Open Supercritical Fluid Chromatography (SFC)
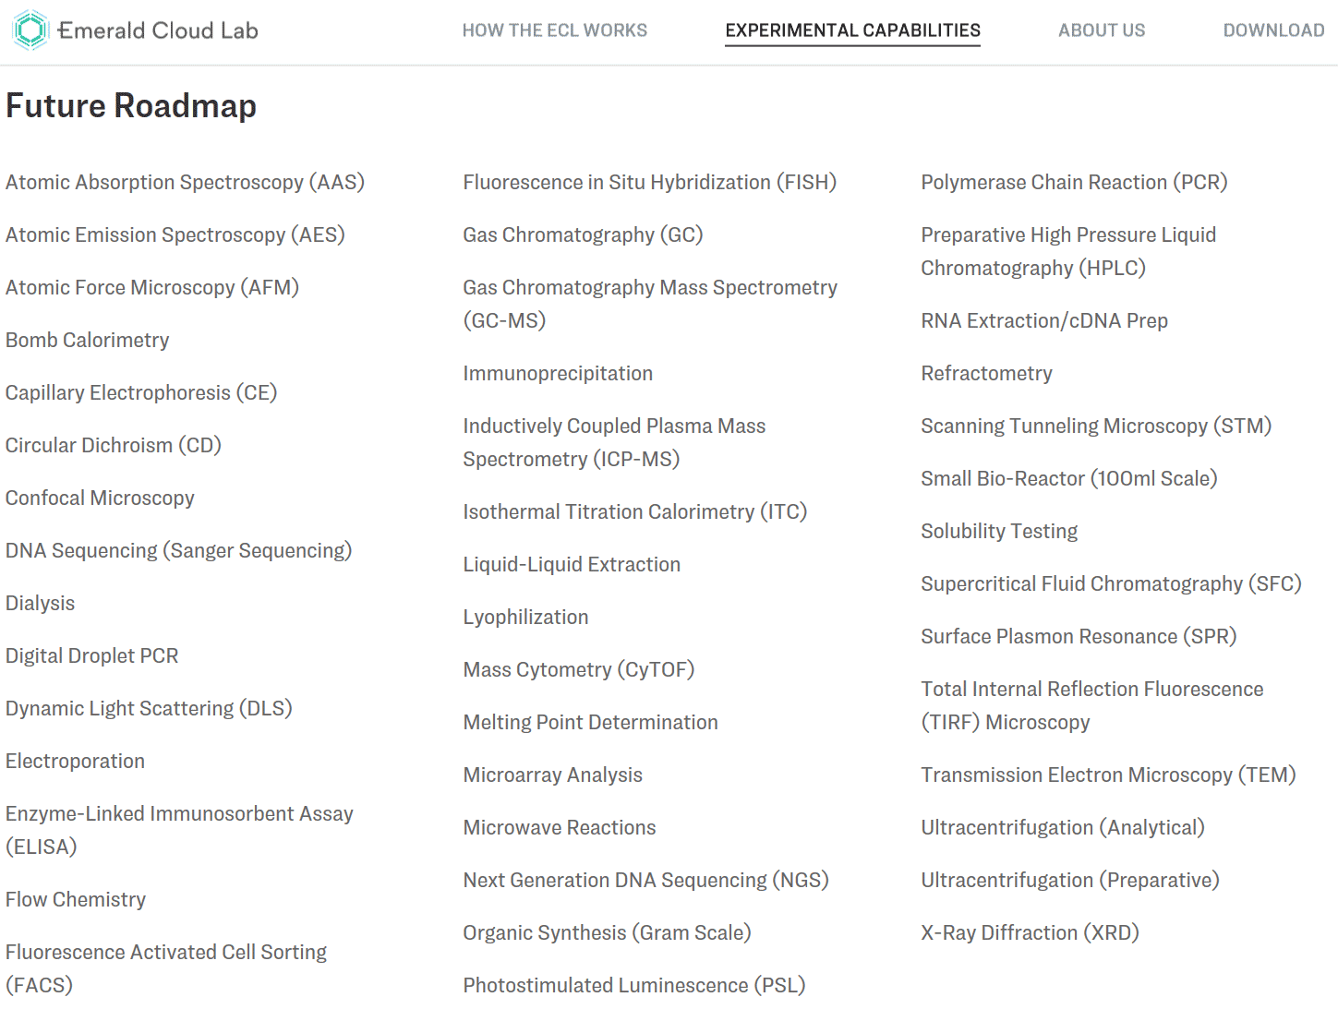Viewport: 1338px width, 1009px height. [x=1112, y=584]
